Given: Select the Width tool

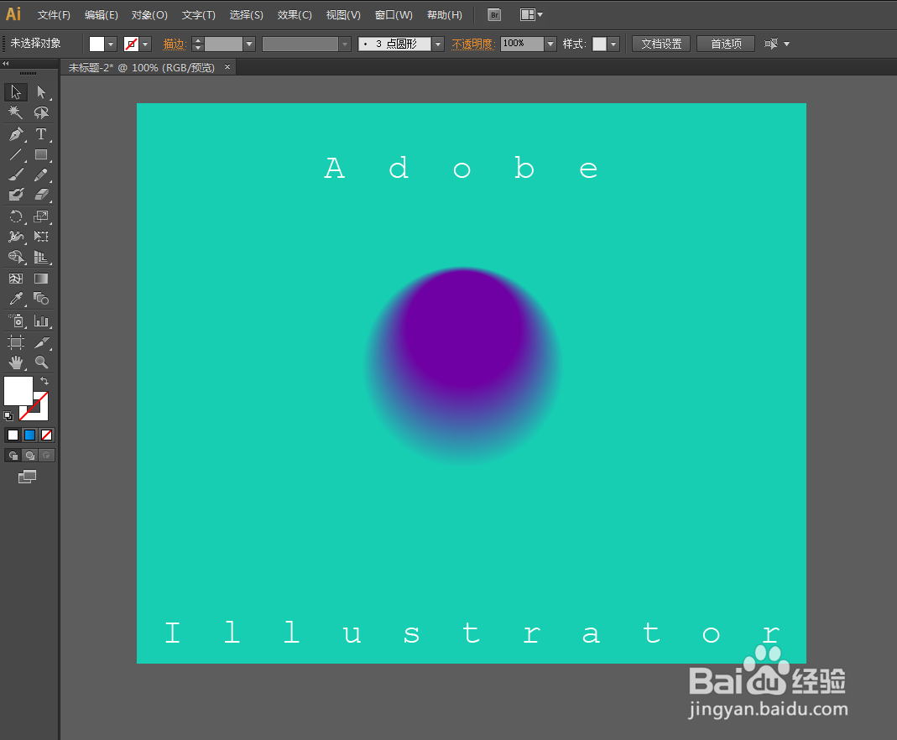Looking at the screenshot, I should [15, 237].
